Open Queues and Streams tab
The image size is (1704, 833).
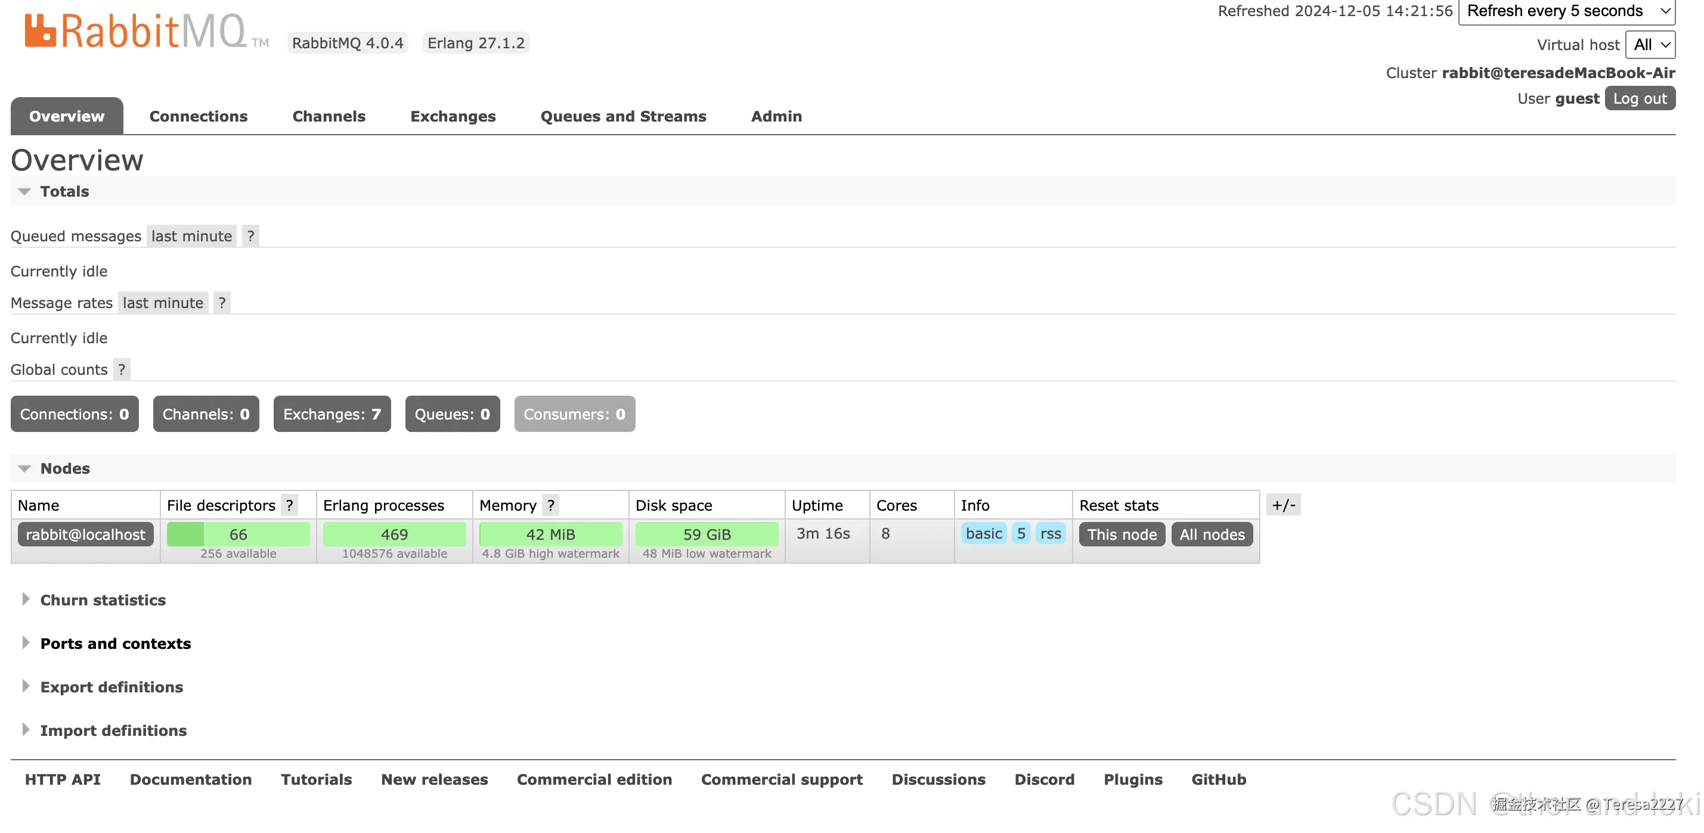click(623, 116)
